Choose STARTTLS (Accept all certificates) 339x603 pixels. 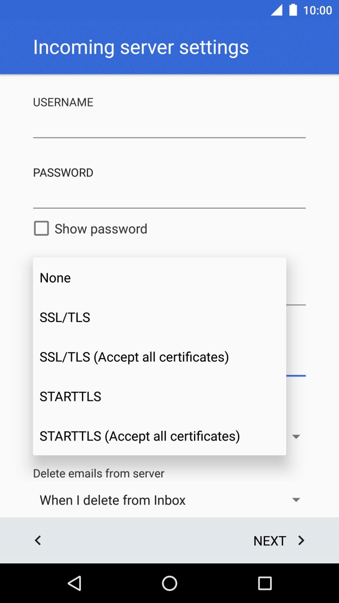(140, 436)
